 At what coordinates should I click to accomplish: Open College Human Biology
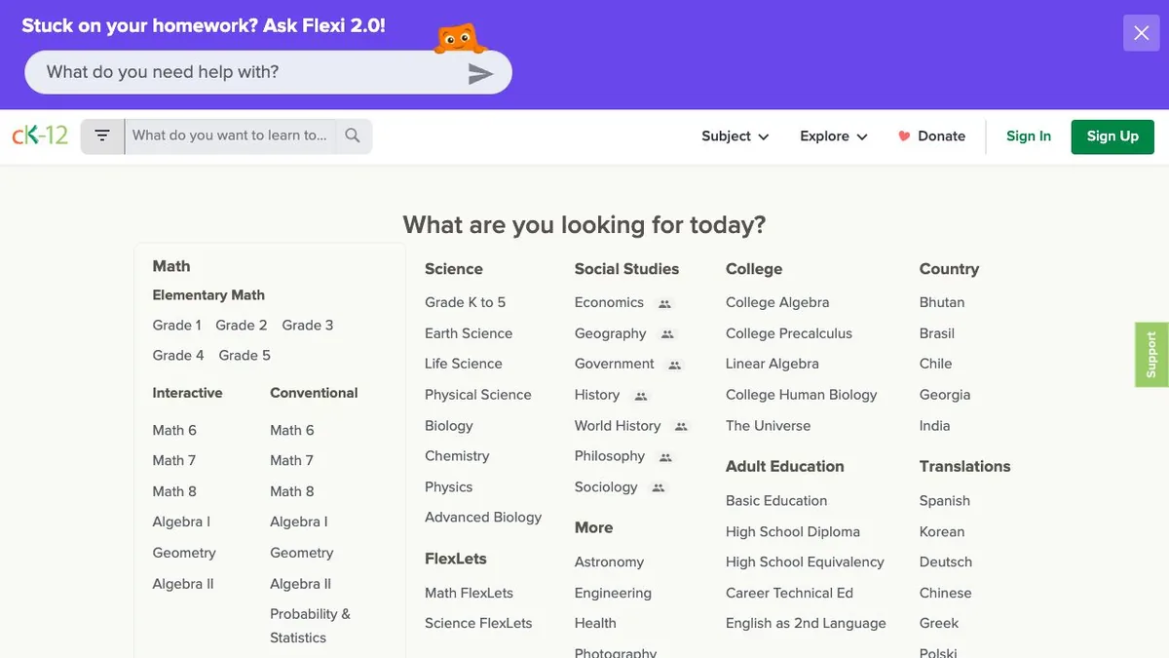click(802, 395)
